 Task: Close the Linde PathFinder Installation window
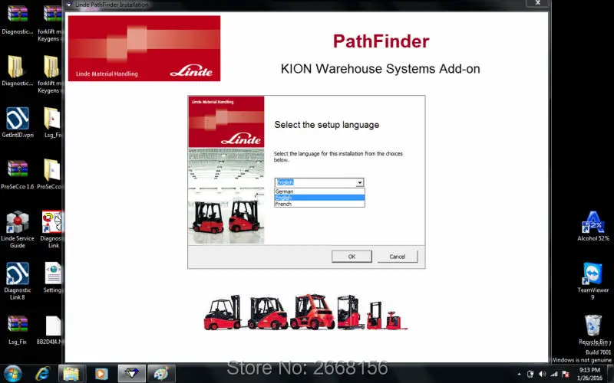point(538,3)
